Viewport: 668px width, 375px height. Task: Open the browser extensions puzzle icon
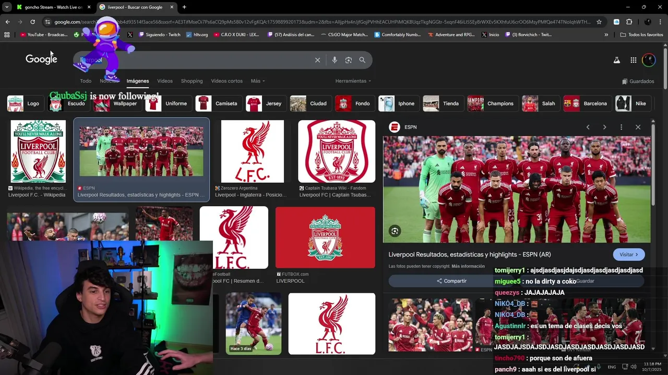click(629, 22)
